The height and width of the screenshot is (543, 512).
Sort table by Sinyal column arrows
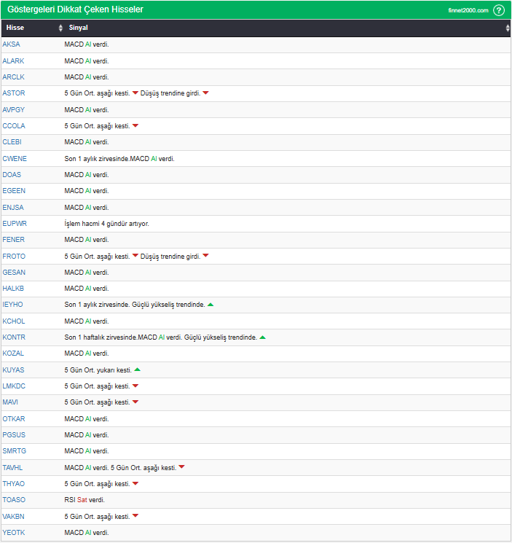508,28
